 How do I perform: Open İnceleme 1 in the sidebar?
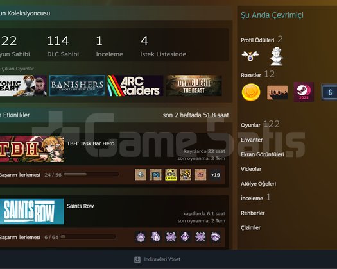coord(255,198)
